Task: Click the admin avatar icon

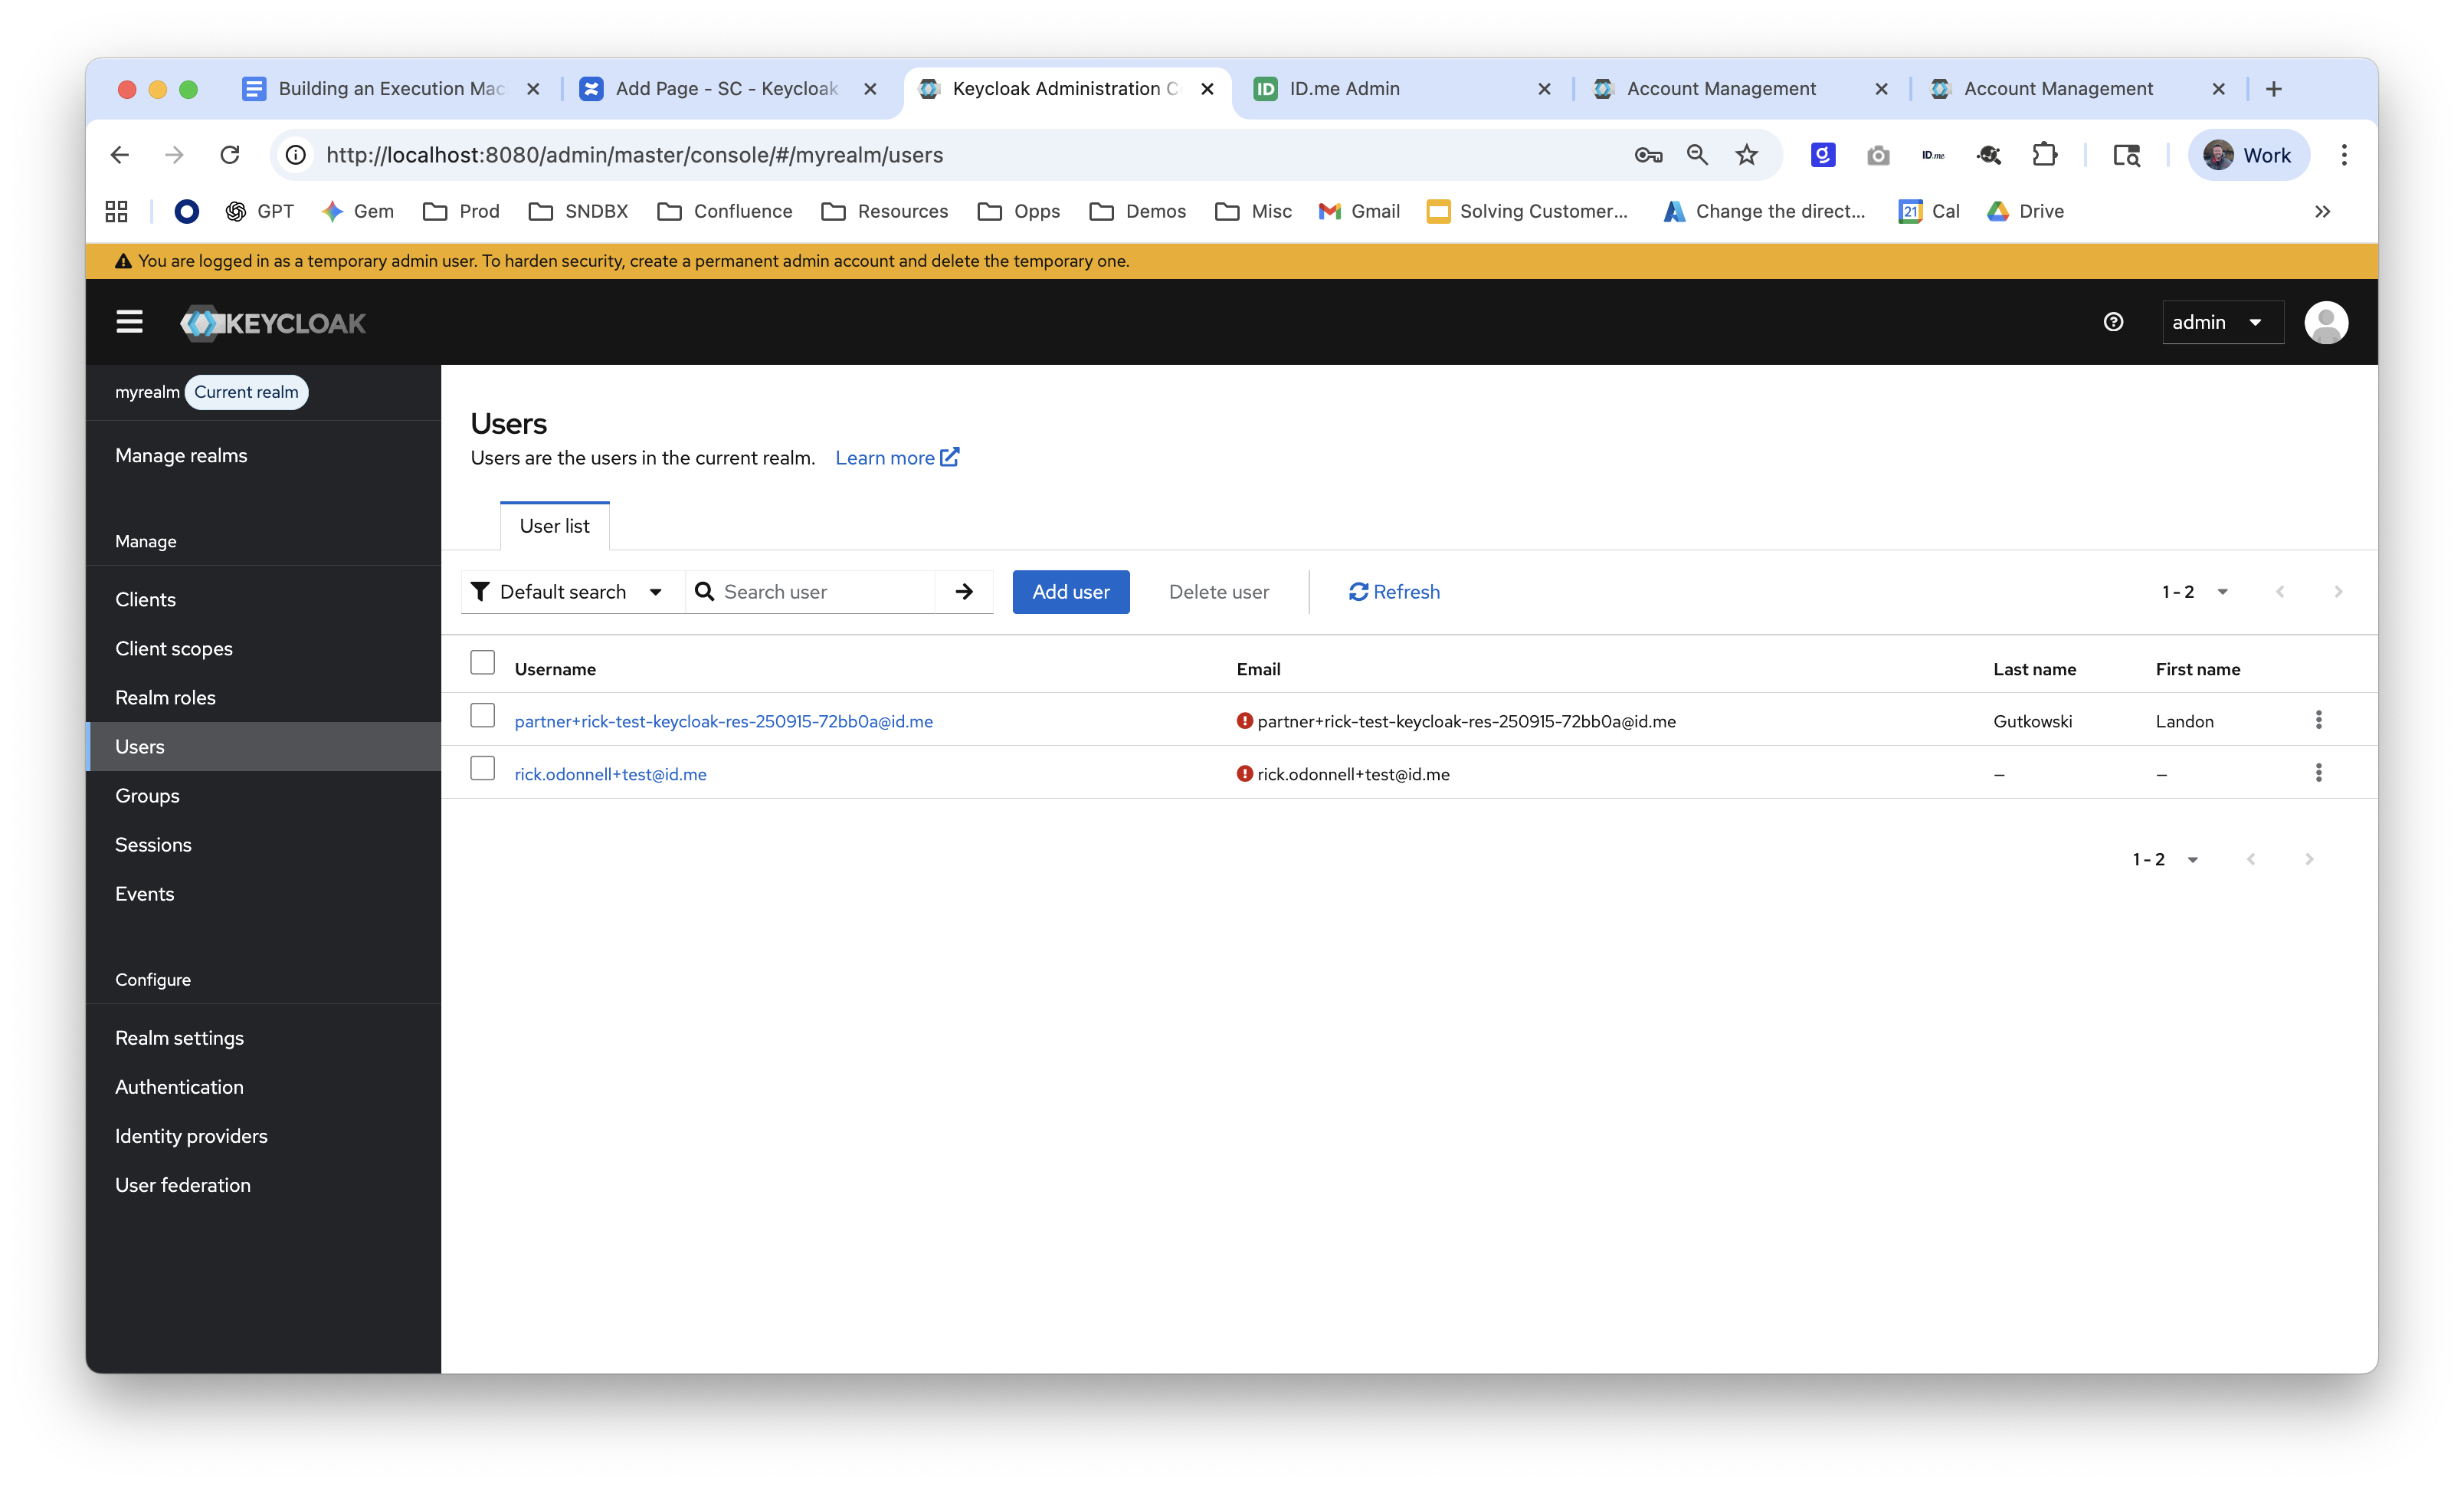Action: [x=2327, y=321]
